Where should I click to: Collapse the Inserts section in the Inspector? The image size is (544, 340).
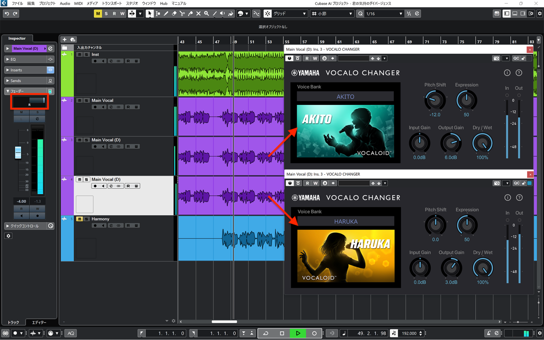click(x=7, y=70)
